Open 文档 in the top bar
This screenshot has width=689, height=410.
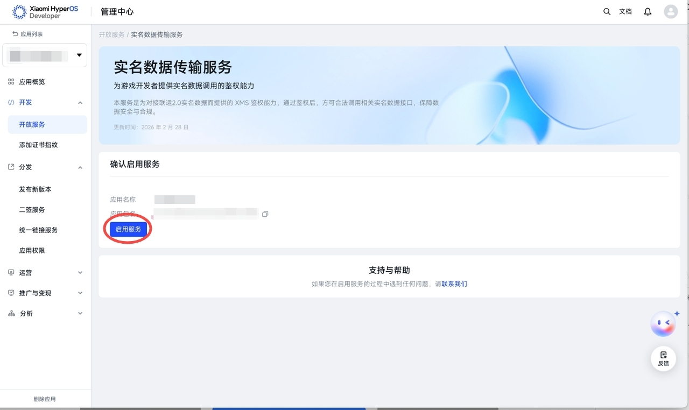(625, 11)
